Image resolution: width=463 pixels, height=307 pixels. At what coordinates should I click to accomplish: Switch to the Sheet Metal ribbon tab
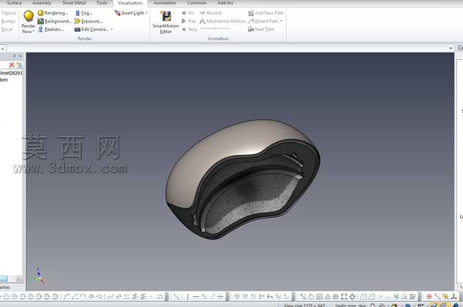[74, 3]
